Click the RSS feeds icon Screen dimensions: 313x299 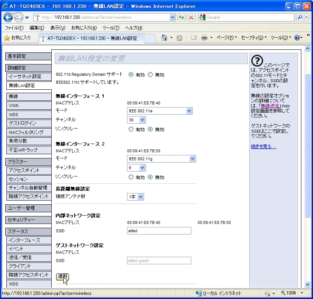(180, 38)
